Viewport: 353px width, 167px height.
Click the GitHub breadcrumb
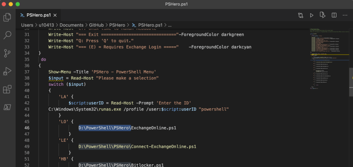point(96,25)
